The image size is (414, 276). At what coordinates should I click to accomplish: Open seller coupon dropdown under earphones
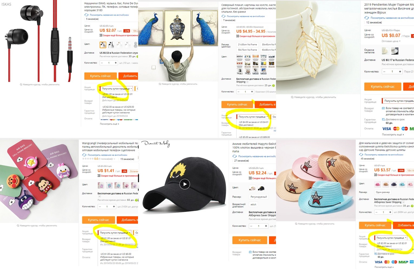point(117,89)
